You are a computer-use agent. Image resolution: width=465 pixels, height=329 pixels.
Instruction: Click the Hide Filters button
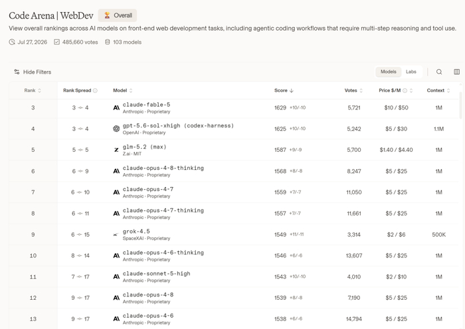(33, 72)
